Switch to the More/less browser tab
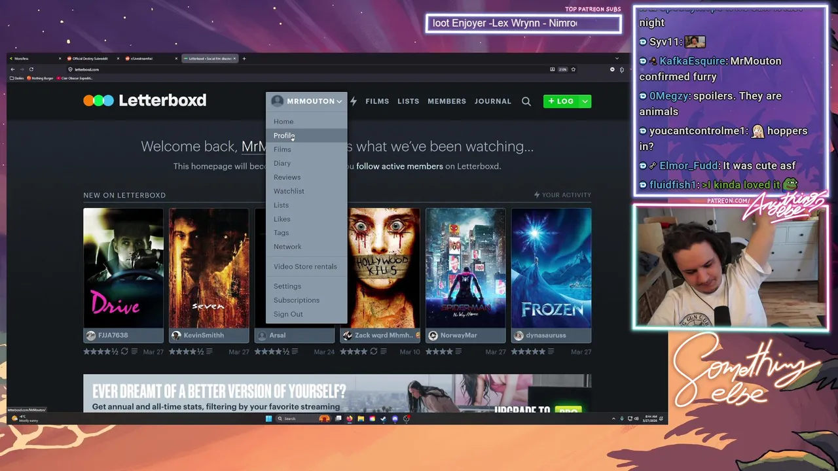The height and width of the screenshot is (471, 838). click(34, 58)
